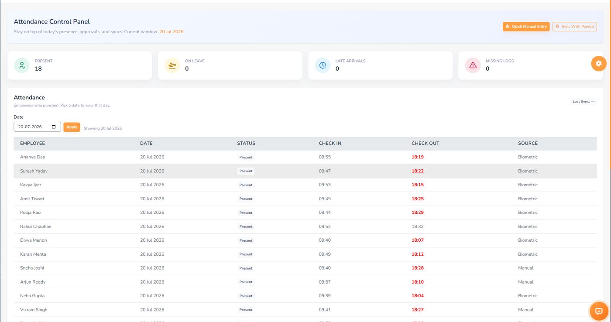Viewport: 611px width, 322px height.
Task: Sort by the EMPLOYEE column header
Action: 32,143
